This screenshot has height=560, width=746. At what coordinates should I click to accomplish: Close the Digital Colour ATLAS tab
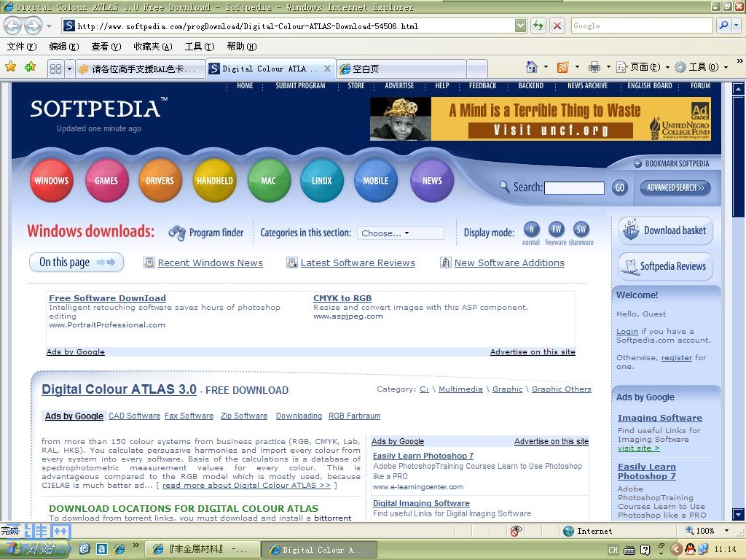pos(327,69)
